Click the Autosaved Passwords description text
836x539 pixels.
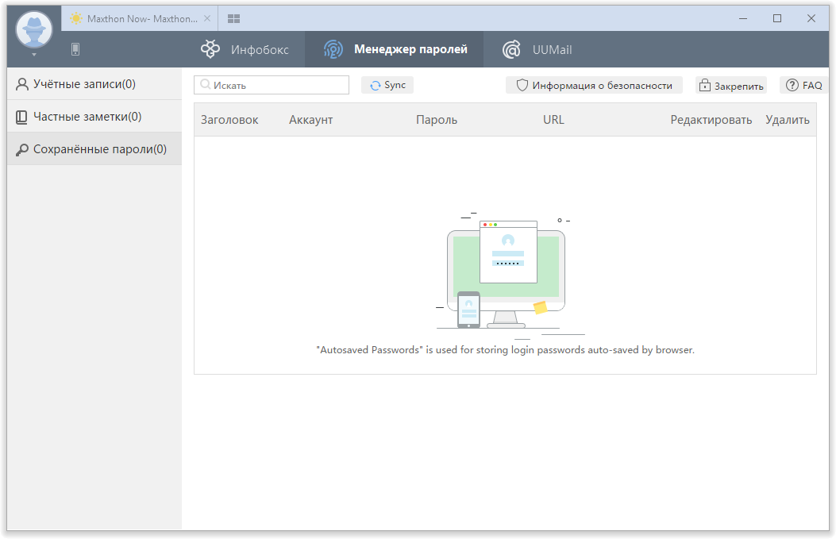point(506,350)
